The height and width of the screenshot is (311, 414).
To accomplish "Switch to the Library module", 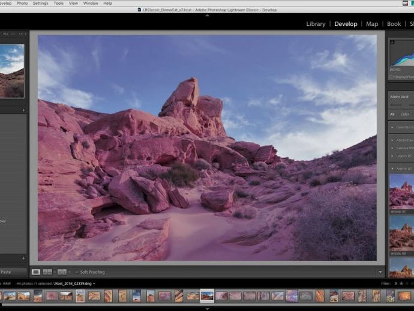I will point(316,24).
